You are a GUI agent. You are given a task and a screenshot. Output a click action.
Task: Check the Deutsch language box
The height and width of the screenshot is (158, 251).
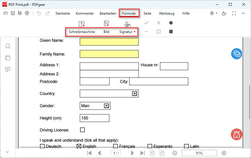tap(42, 146)
